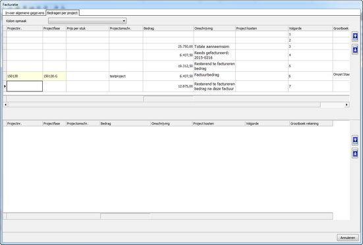Click the Omschrijving header in upper grid

(x=215, y=28)
